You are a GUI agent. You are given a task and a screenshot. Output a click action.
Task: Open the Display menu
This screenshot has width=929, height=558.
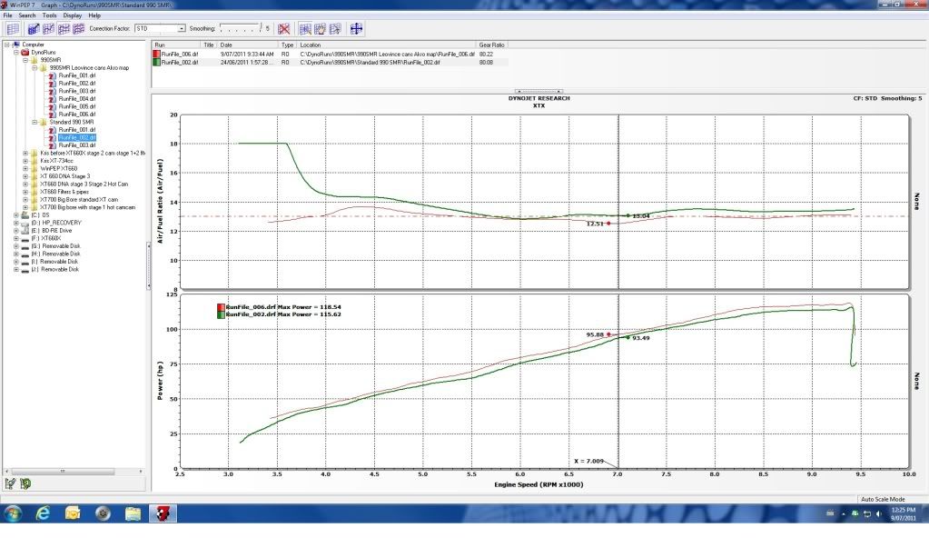point(73,15)
